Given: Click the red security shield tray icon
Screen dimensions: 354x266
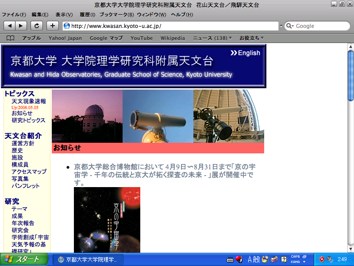Looking at the screenshot, I should [x=322, y=259].
